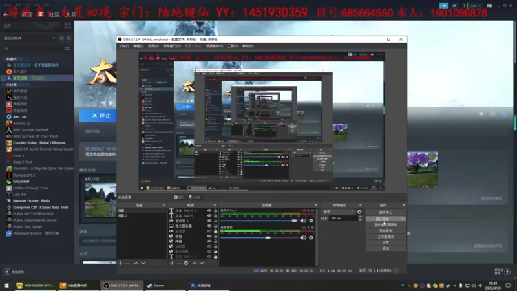Open microphone audio settings gear

pyautogui.click(x=311, y=221)
